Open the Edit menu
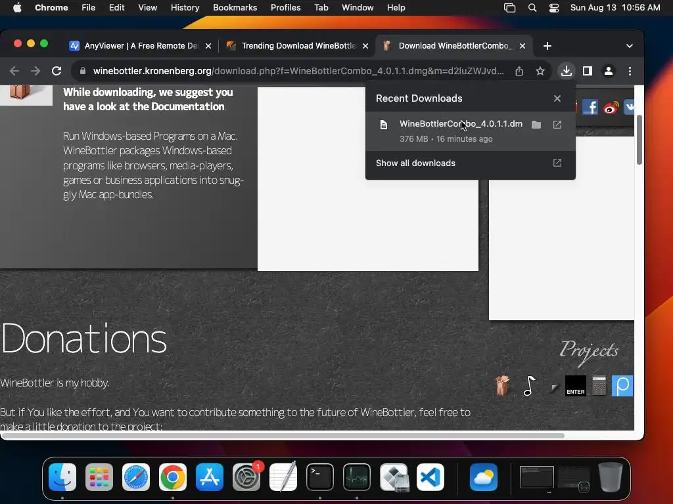673x504 pixels. (116, 8)
